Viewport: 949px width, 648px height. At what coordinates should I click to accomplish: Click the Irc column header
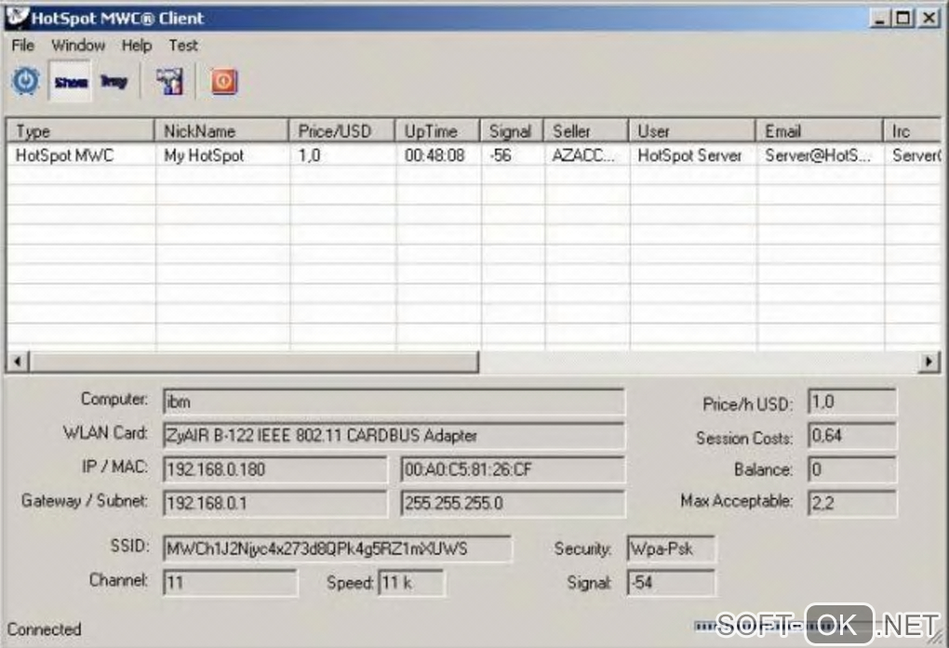tap(913, 131)
